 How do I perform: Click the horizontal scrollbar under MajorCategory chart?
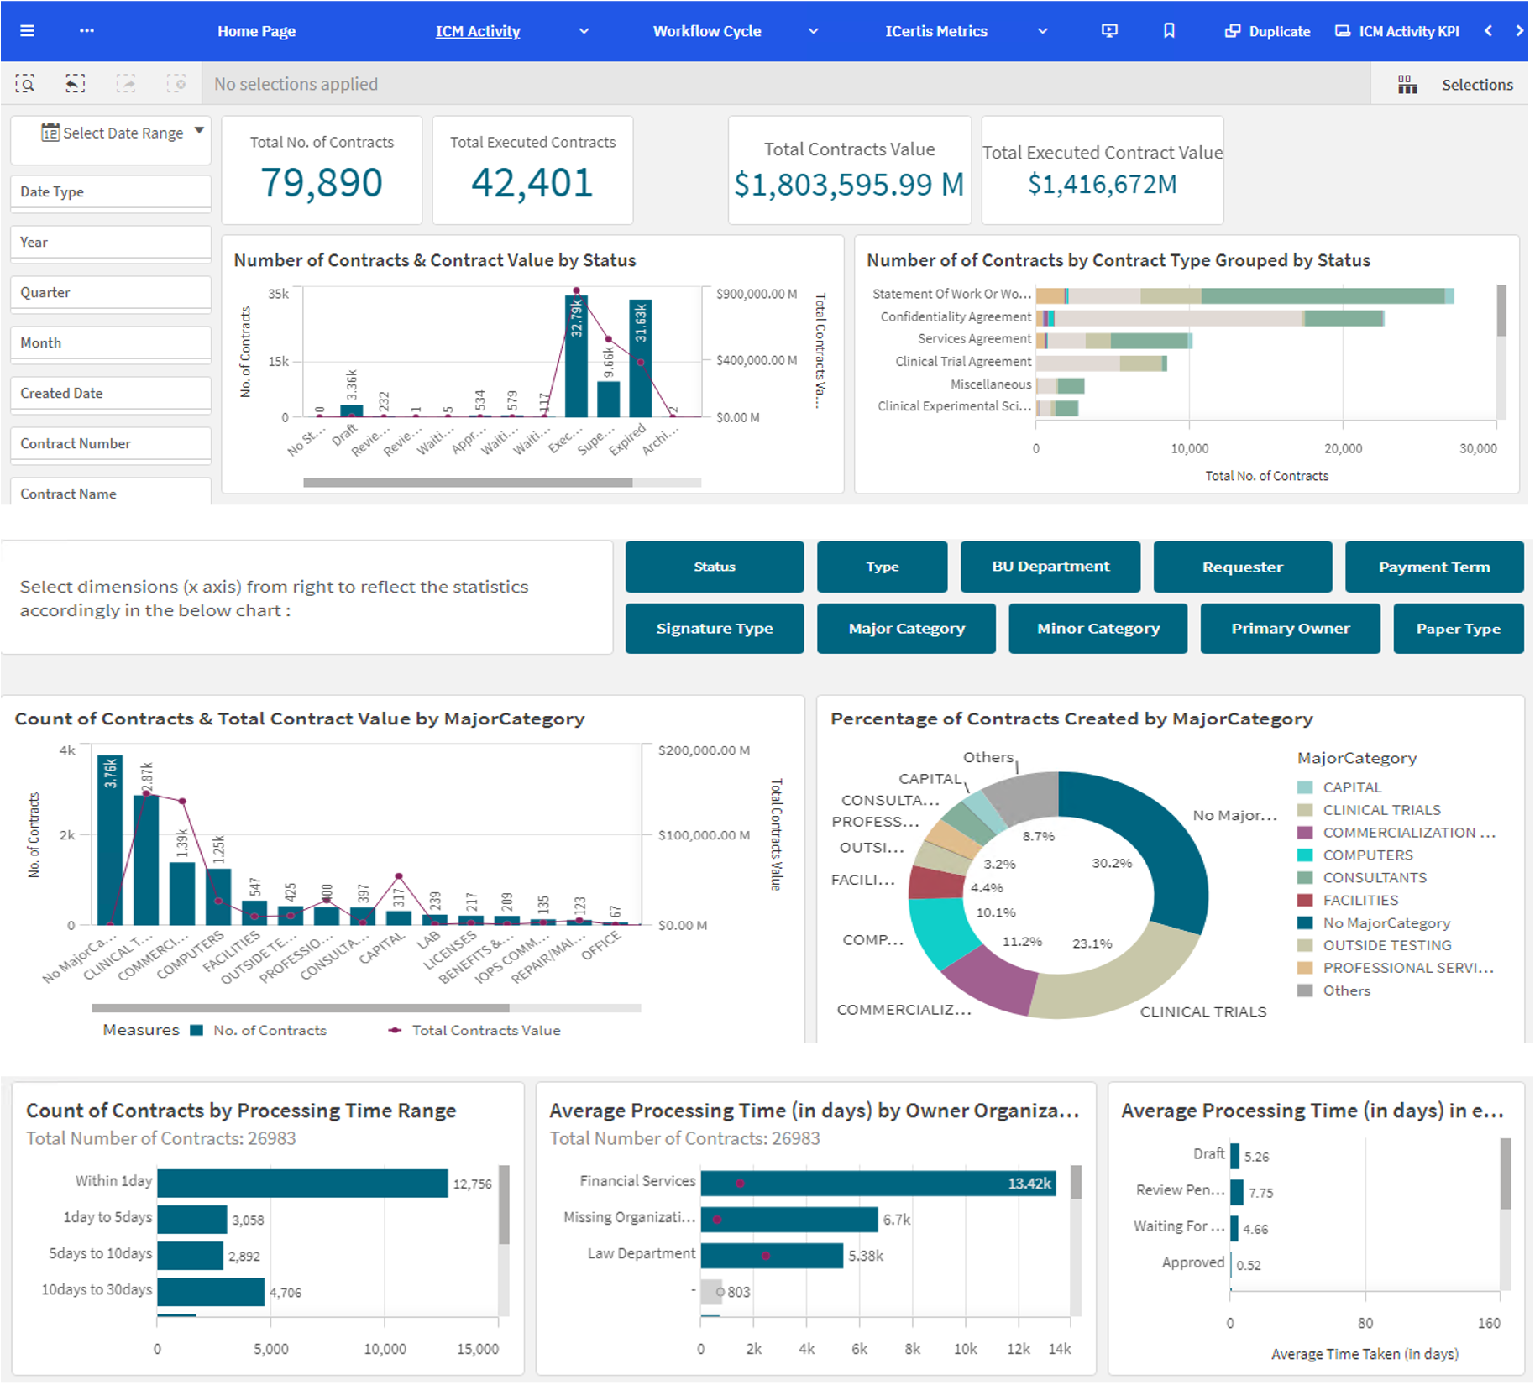point(301,1007)
